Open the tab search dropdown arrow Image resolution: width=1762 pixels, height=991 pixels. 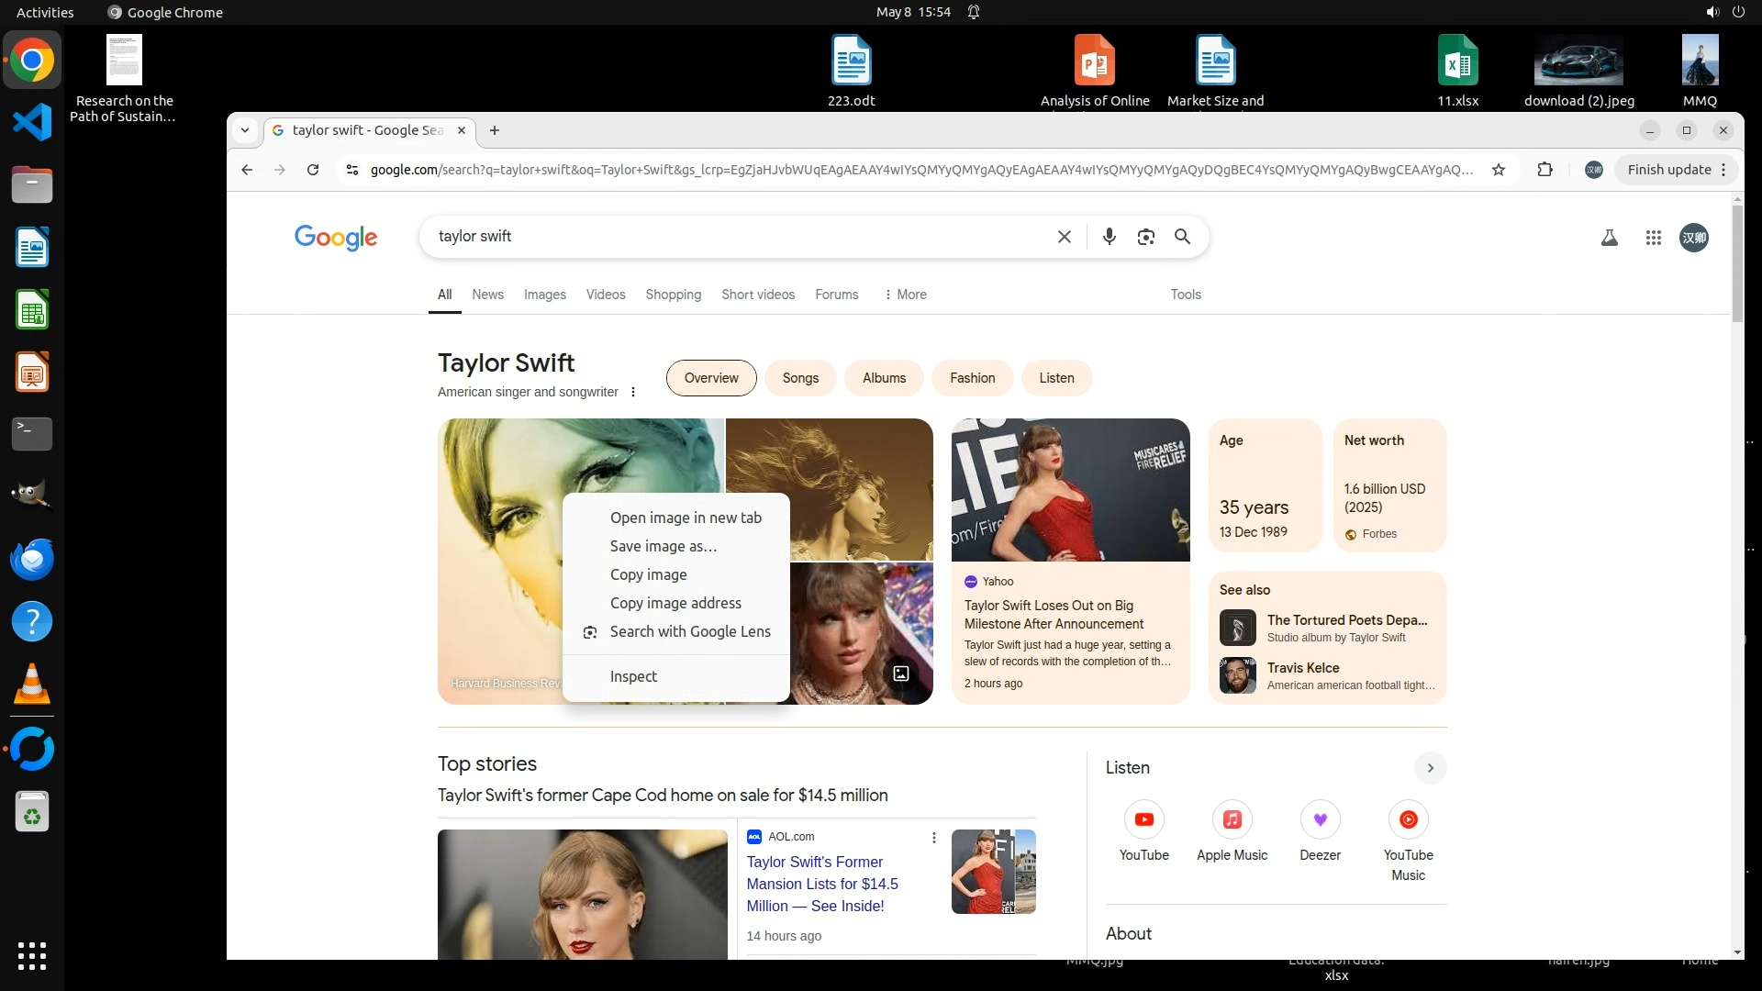click(245, 130)
